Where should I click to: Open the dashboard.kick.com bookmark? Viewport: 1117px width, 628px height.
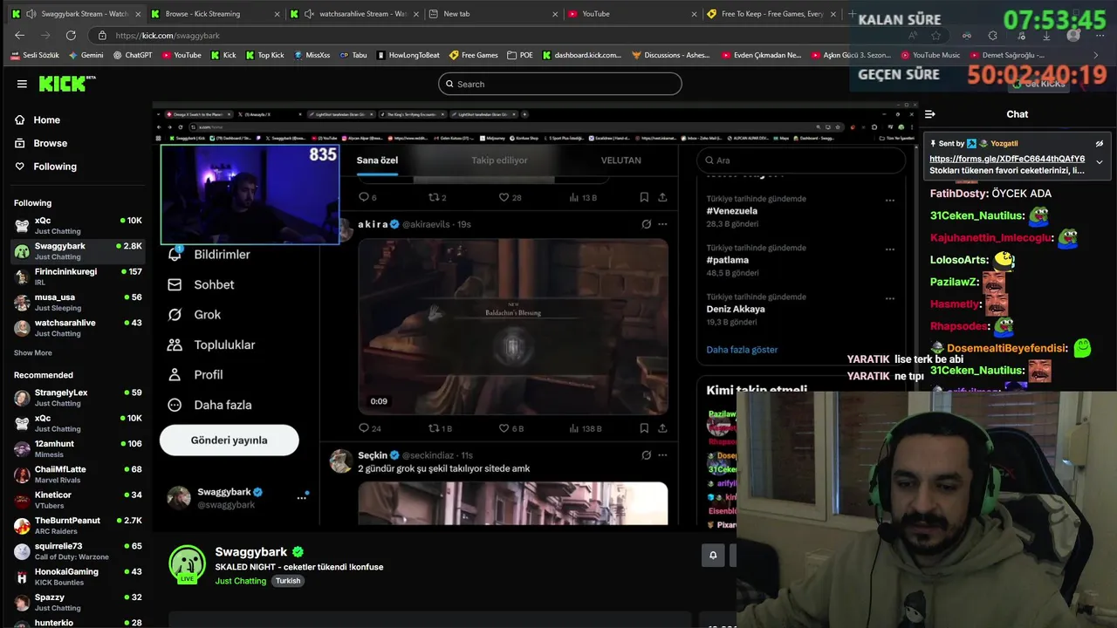pyautogui.click(x=582, y=55)
